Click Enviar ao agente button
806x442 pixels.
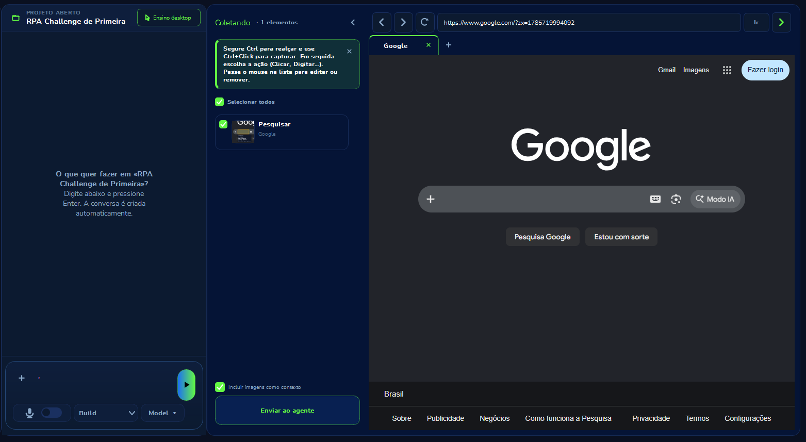tap(287, 411)
